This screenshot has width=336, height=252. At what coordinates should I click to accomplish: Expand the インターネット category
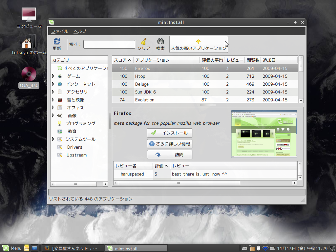[53, 84]
